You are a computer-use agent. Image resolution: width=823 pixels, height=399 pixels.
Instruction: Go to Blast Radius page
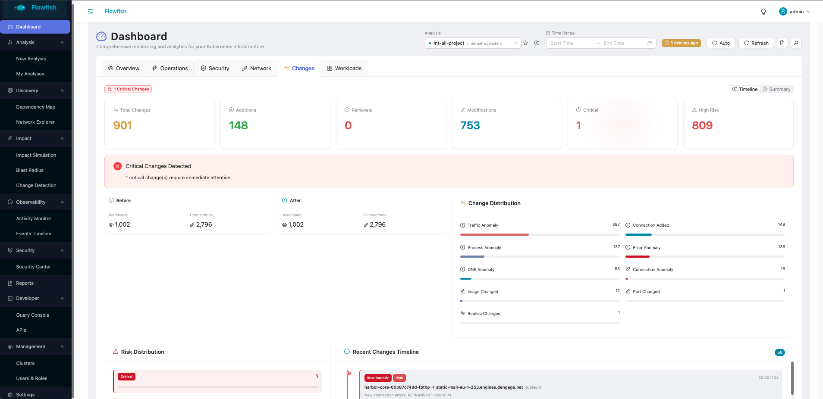click(x=30, y=170)
